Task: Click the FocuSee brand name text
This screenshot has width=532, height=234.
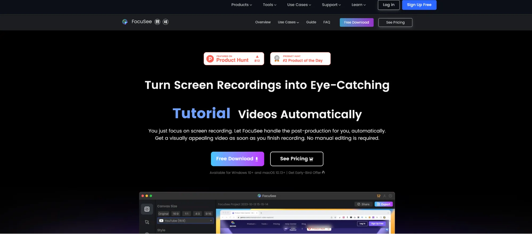Action: (x=142, y=22)
